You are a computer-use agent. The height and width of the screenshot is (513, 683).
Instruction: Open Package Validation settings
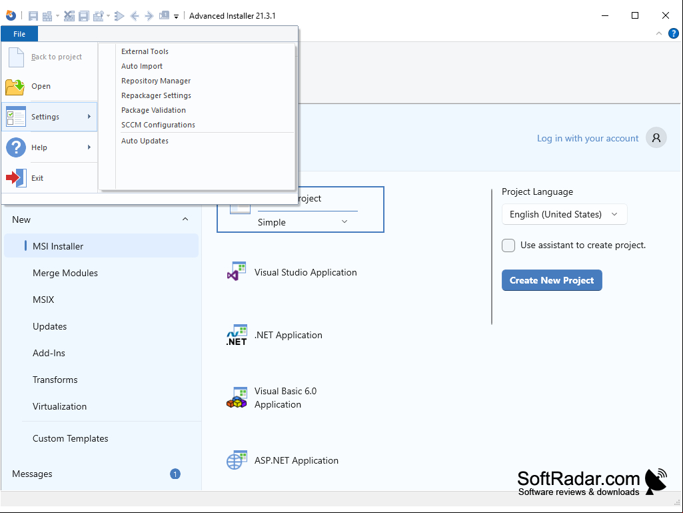coord(153,110)
